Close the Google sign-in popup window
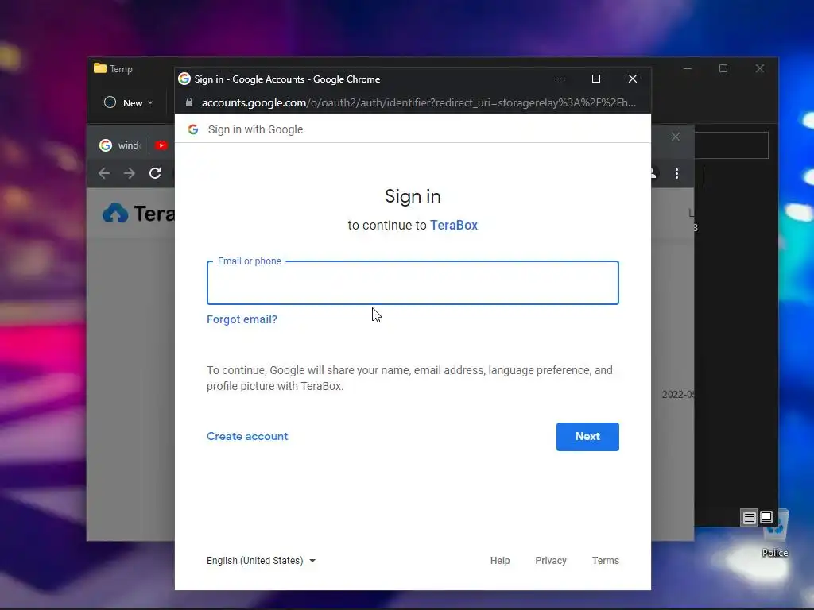 [x=632, y=79]
